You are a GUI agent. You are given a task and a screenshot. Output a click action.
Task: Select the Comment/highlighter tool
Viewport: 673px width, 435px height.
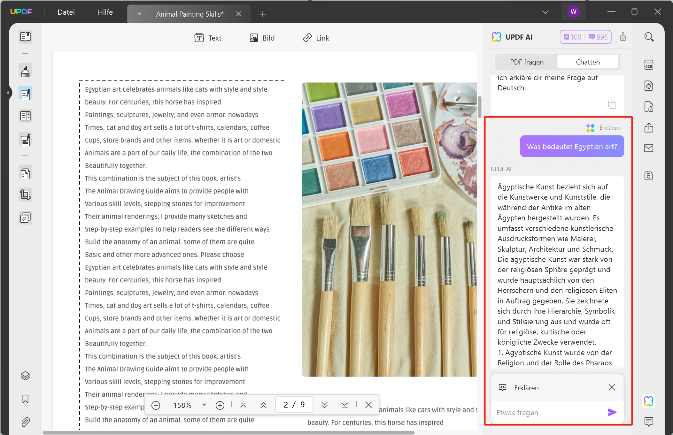(x=25, y=70)
